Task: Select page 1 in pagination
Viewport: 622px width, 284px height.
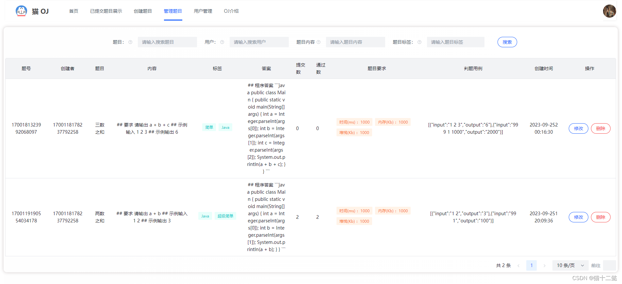Action: click(532, 265)
